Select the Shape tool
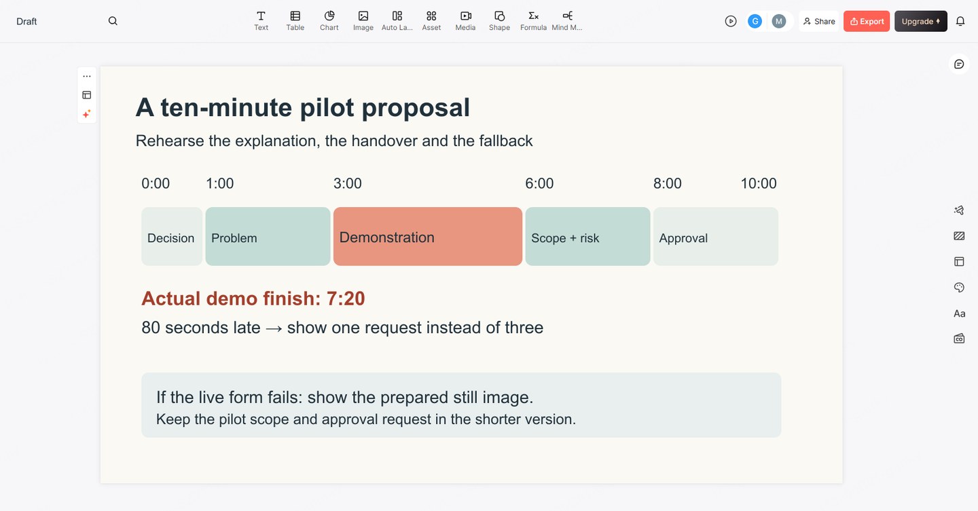The width and height of the screenshot is (978, 511). coord(499,21)
